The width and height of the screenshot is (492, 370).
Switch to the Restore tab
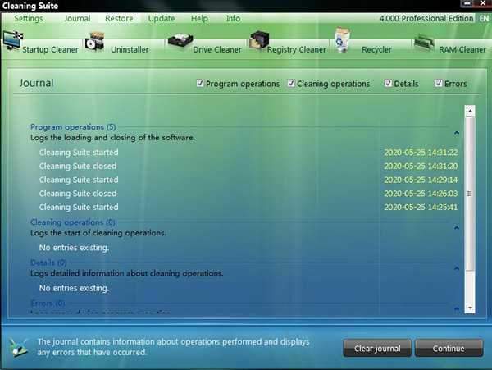[x=119, y=18]
